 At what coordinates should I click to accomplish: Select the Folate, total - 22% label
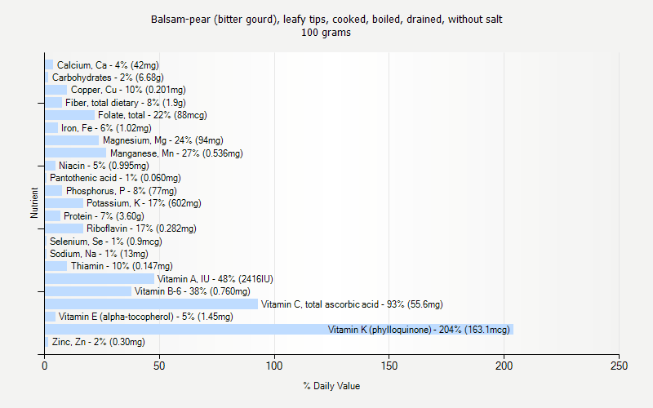153,115
